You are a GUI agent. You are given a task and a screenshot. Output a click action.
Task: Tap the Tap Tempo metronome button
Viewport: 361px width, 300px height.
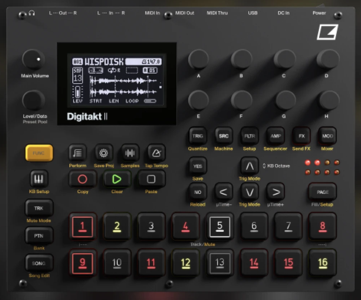tap(156, 153)
